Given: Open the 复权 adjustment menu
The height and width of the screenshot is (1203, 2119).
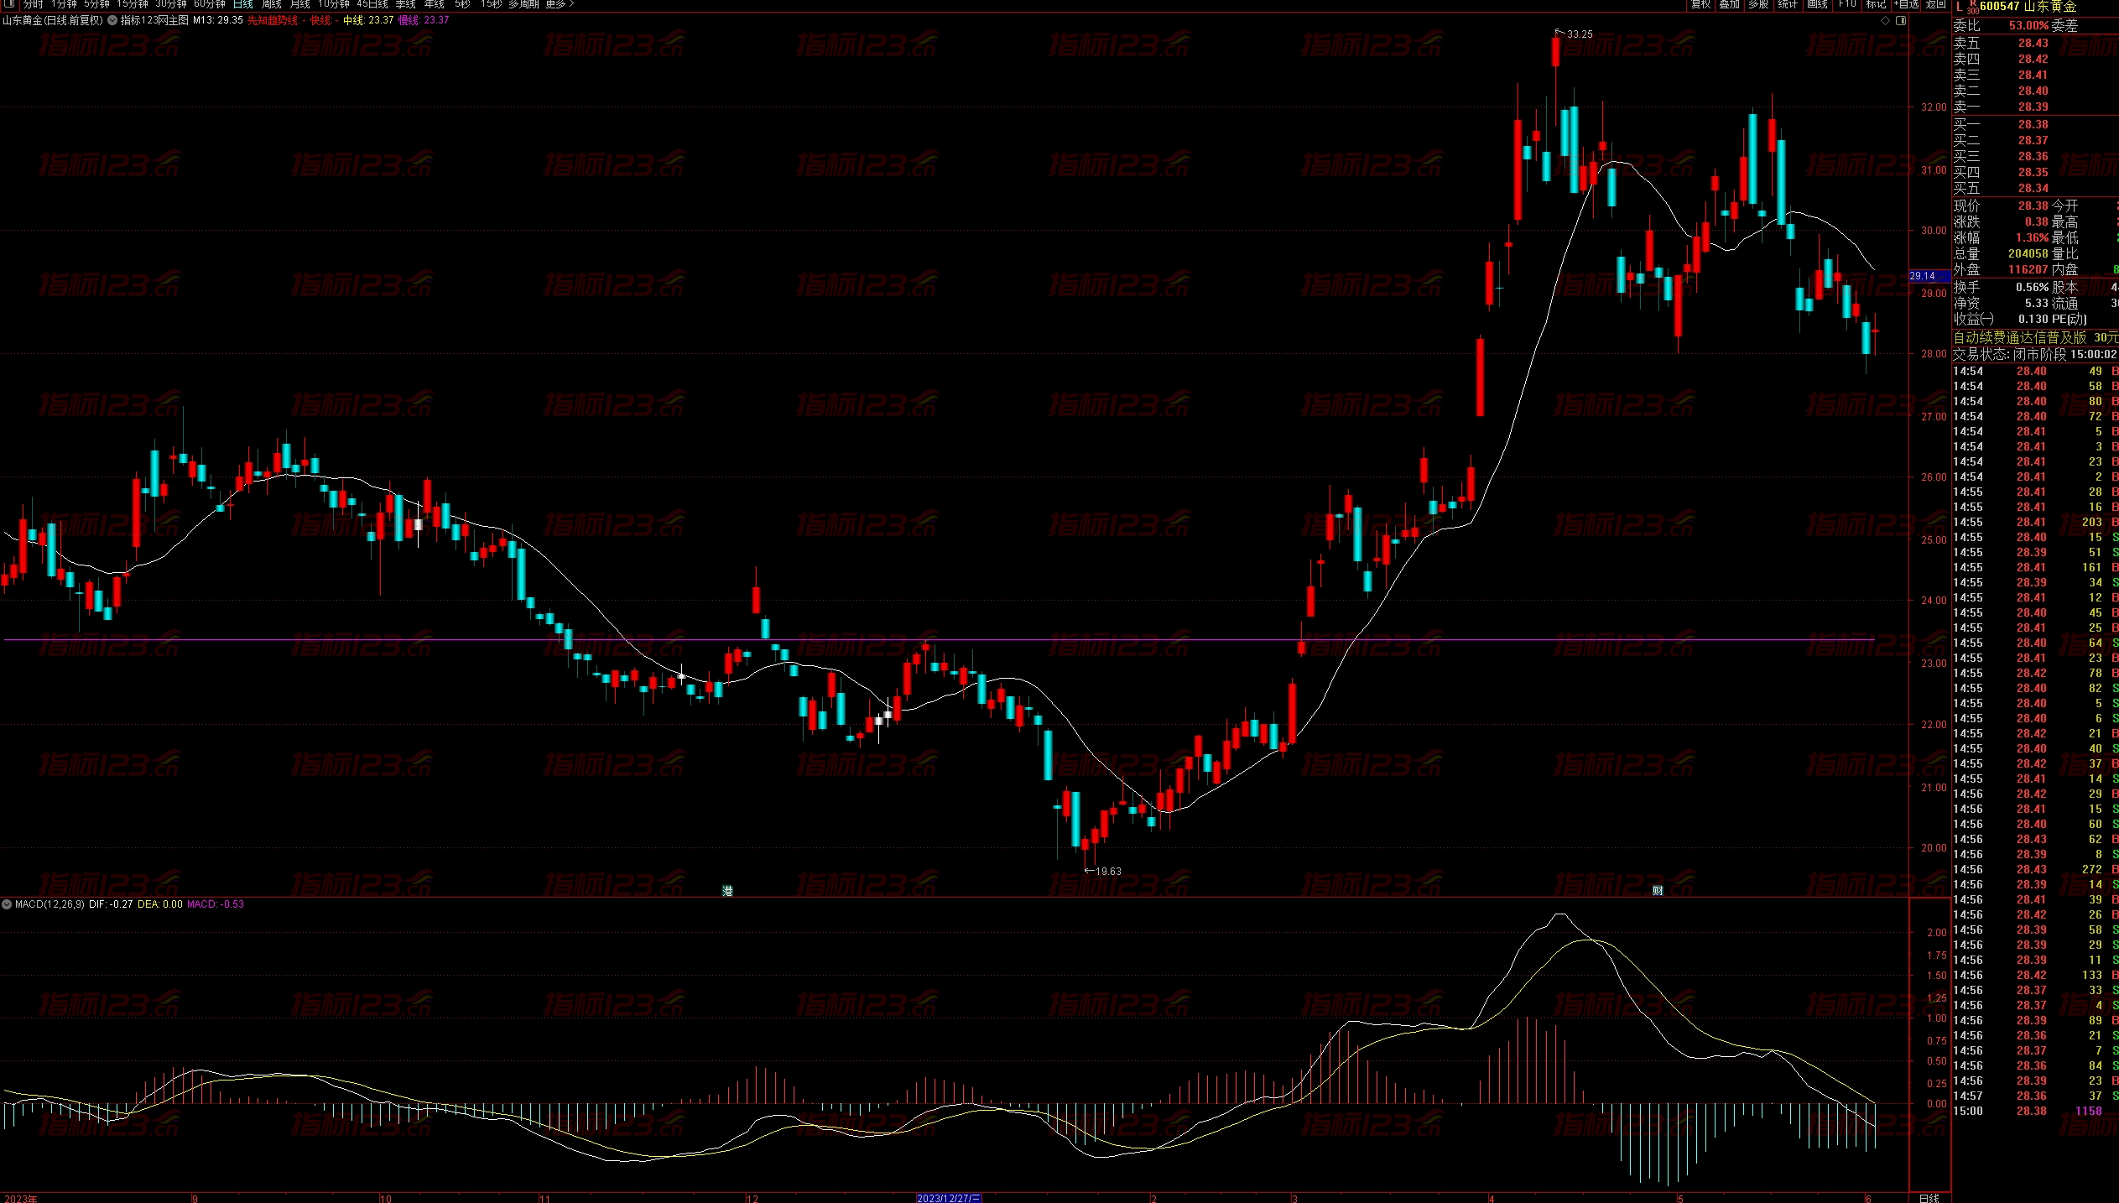Looking at the screenshot, I should click(x=1701, y=4).
